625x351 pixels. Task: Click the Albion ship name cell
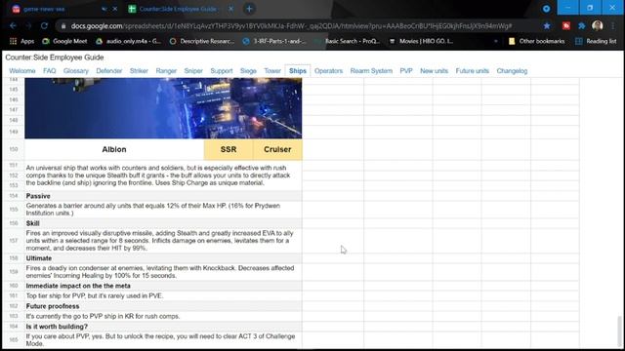pyautogui.click(x=114, y=149)
